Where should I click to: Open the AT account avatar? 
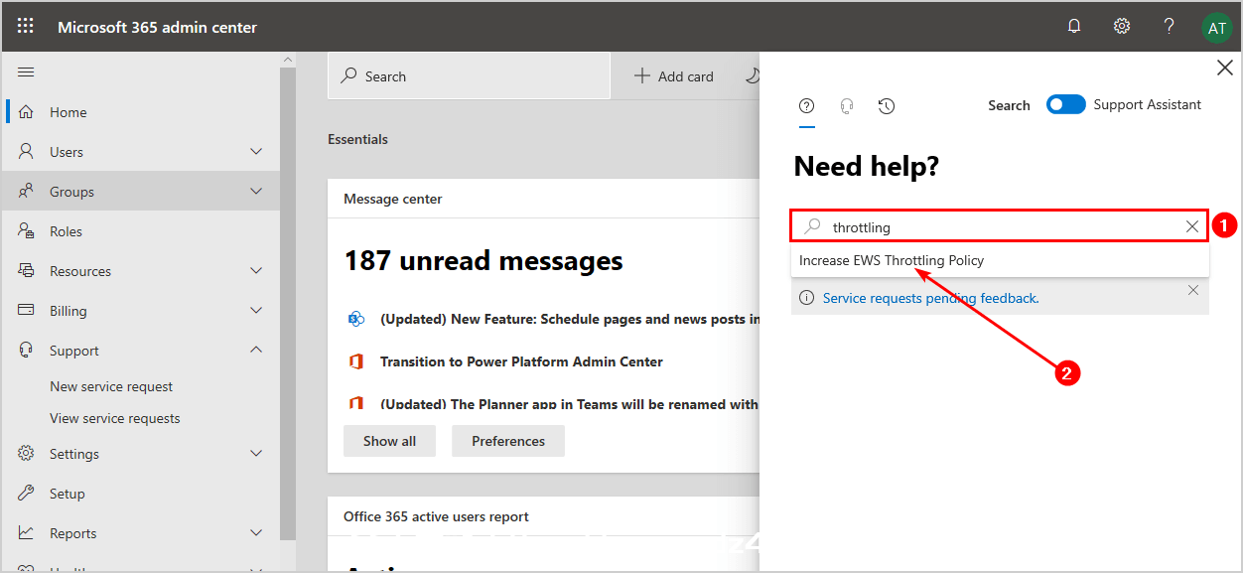(x=1216, y=28)
